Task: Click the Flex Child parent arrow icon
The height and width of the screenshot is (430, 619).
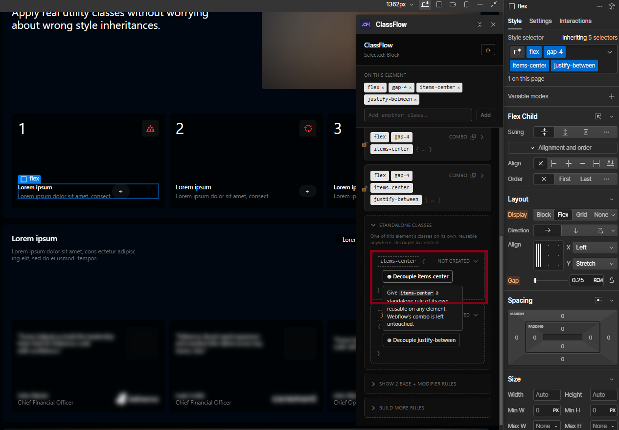Action: [598, 116]
